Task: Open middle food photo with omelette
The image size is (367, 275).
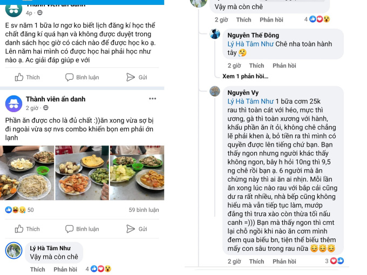Action: (82, 173)
